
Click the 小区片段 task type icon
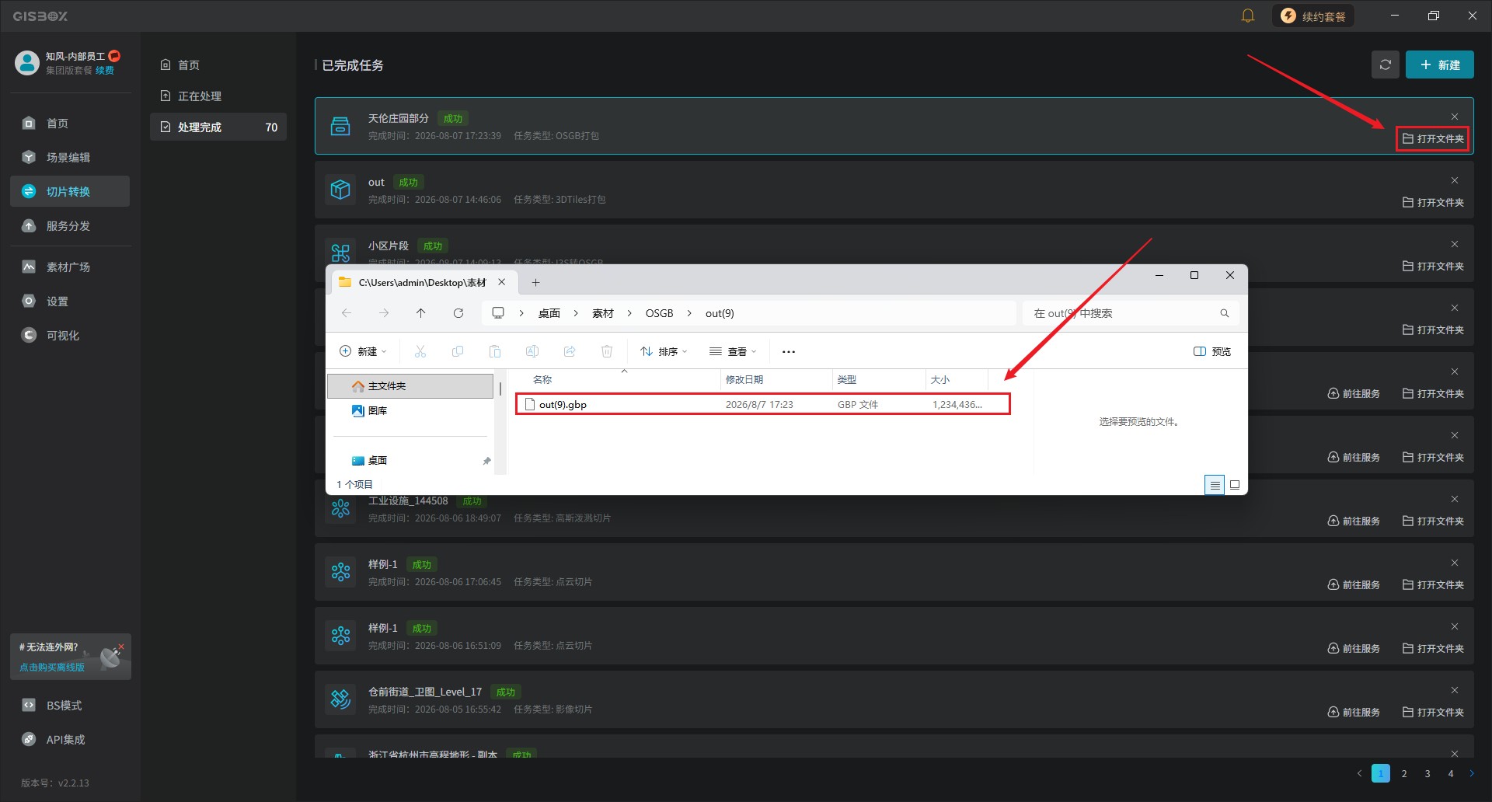point(340,253)
